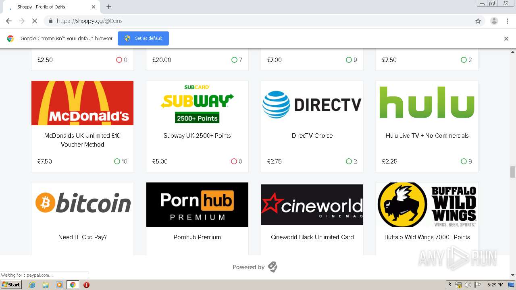Click the red out-of-stock indicator for Subway
Screen dimensions: 516x290
tap(237, 162)
